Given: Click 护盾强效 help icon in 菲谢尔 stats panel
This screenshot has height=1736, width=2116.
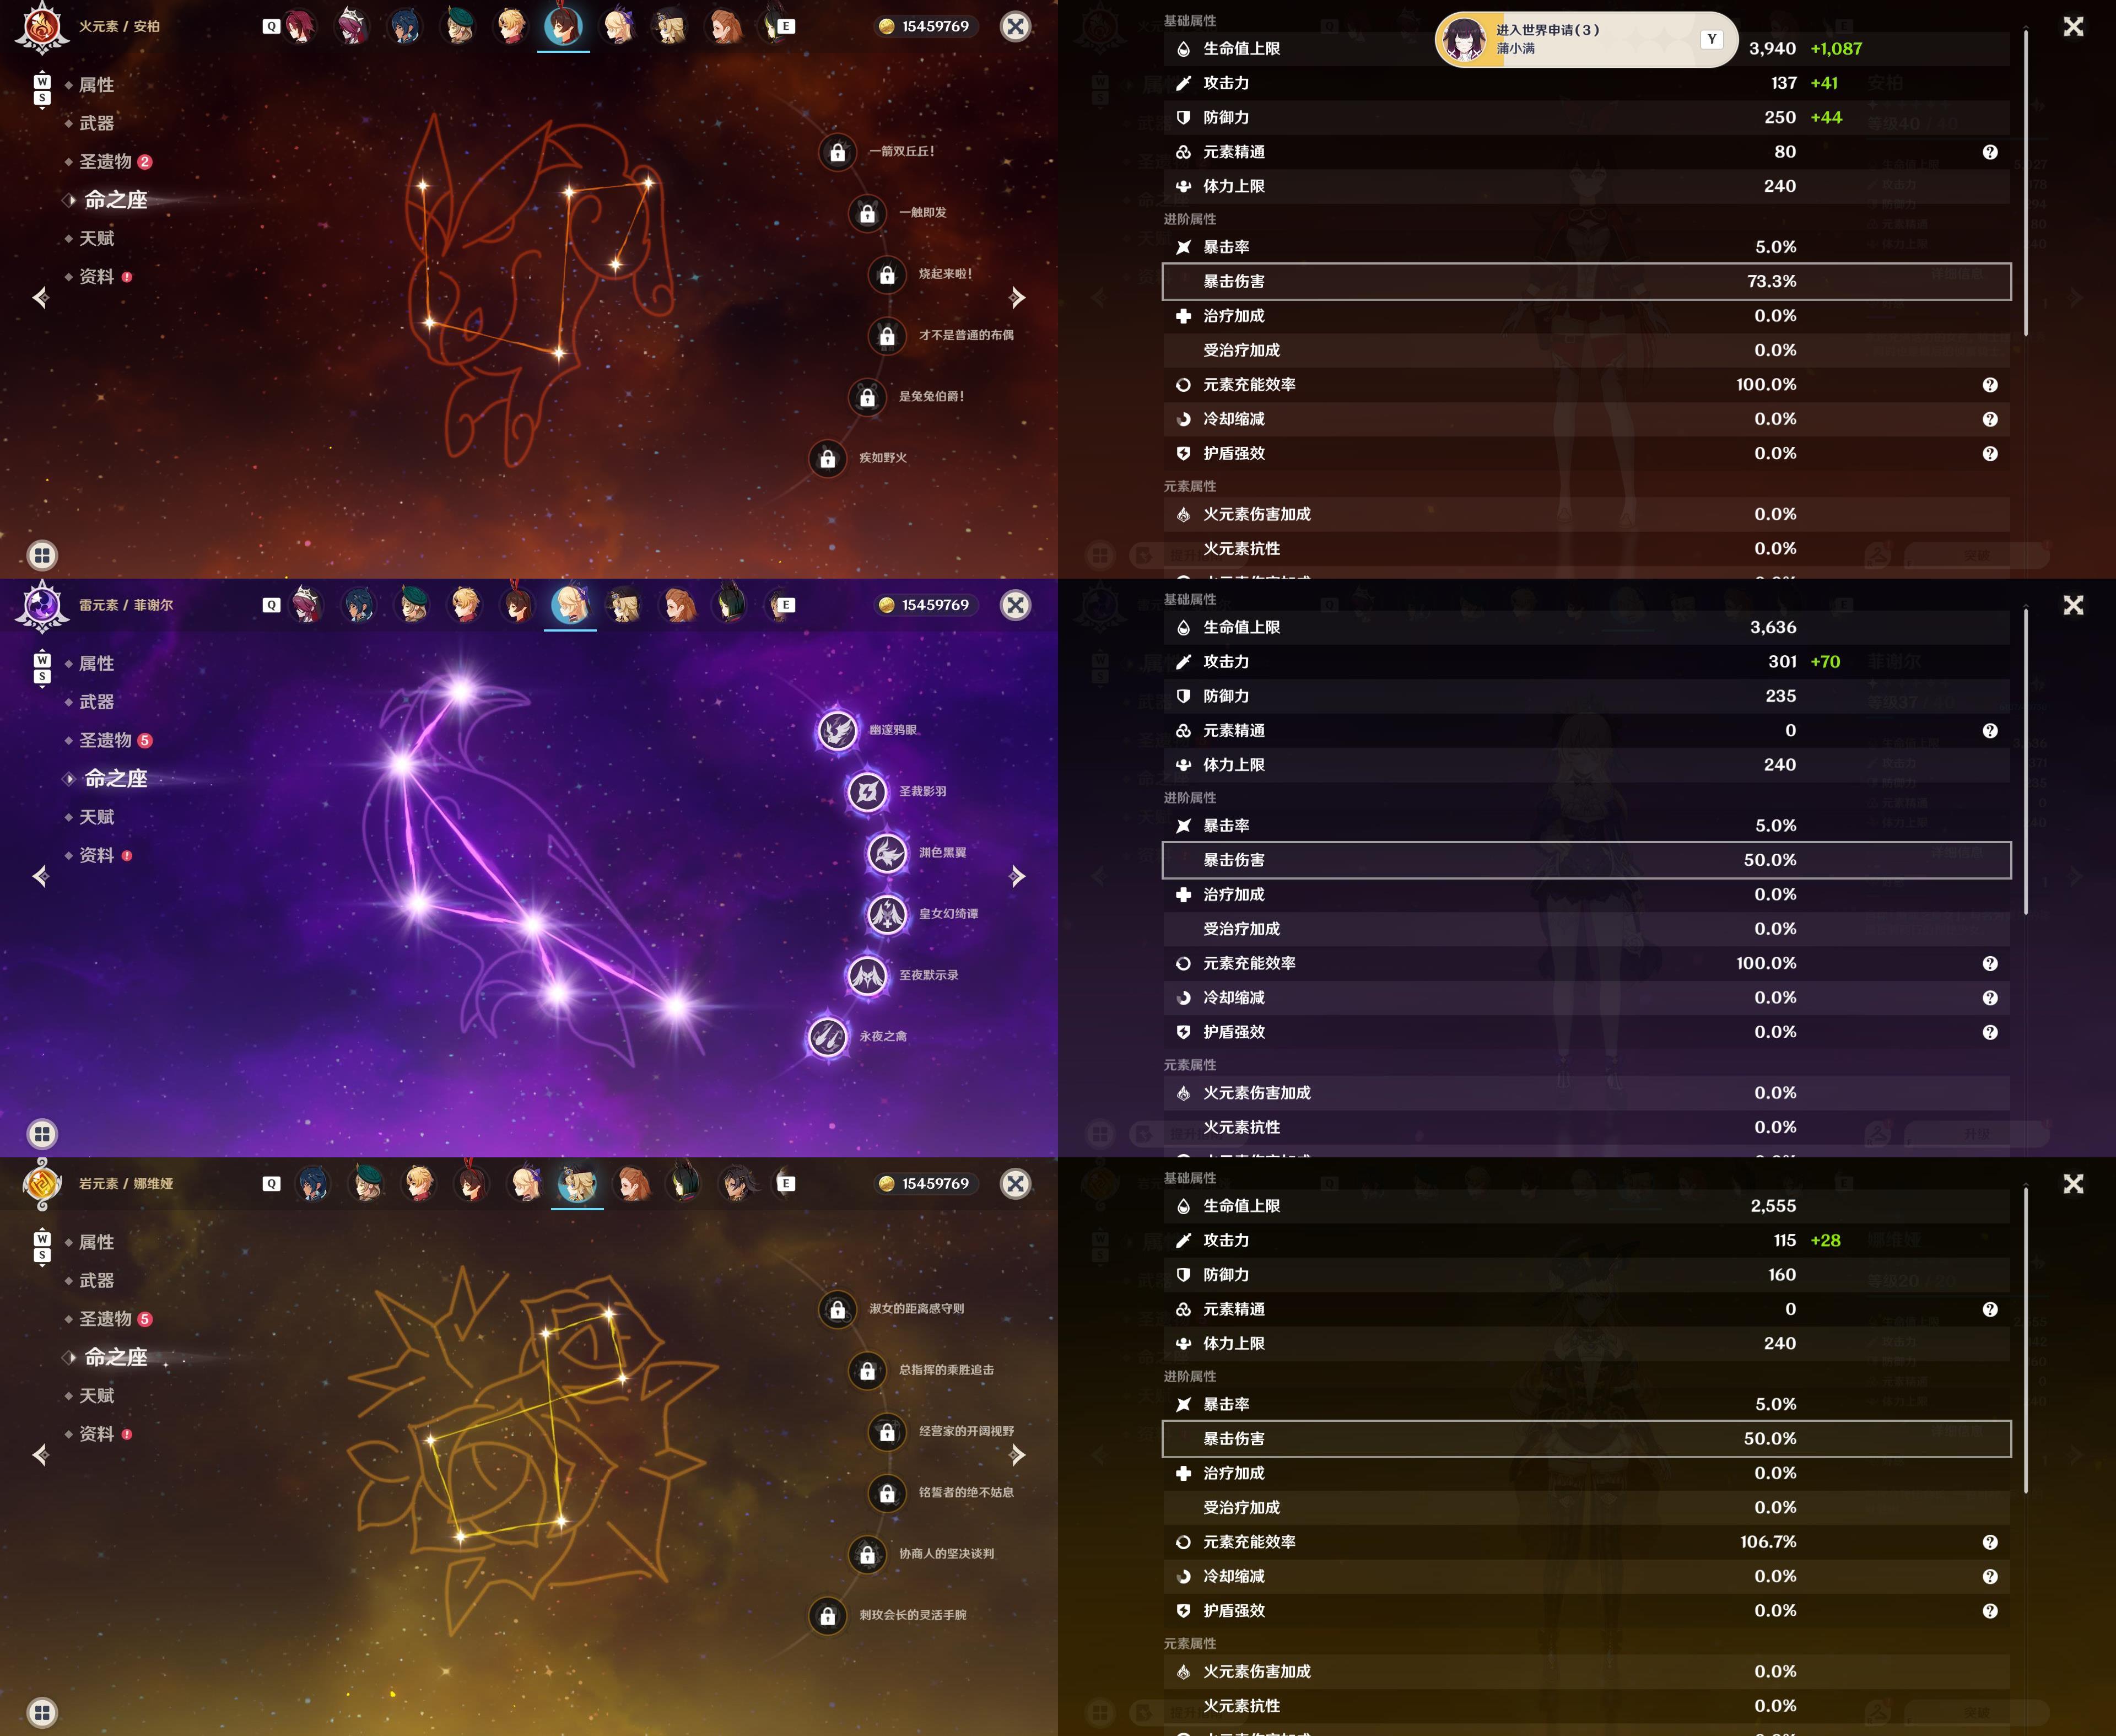Looking at the screenshot, I should click(x=1990, y=1032).
